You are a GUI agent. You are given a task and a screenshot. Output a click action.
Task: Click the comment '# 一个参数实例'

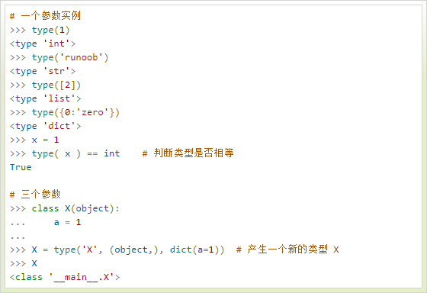tap(45, 15)
